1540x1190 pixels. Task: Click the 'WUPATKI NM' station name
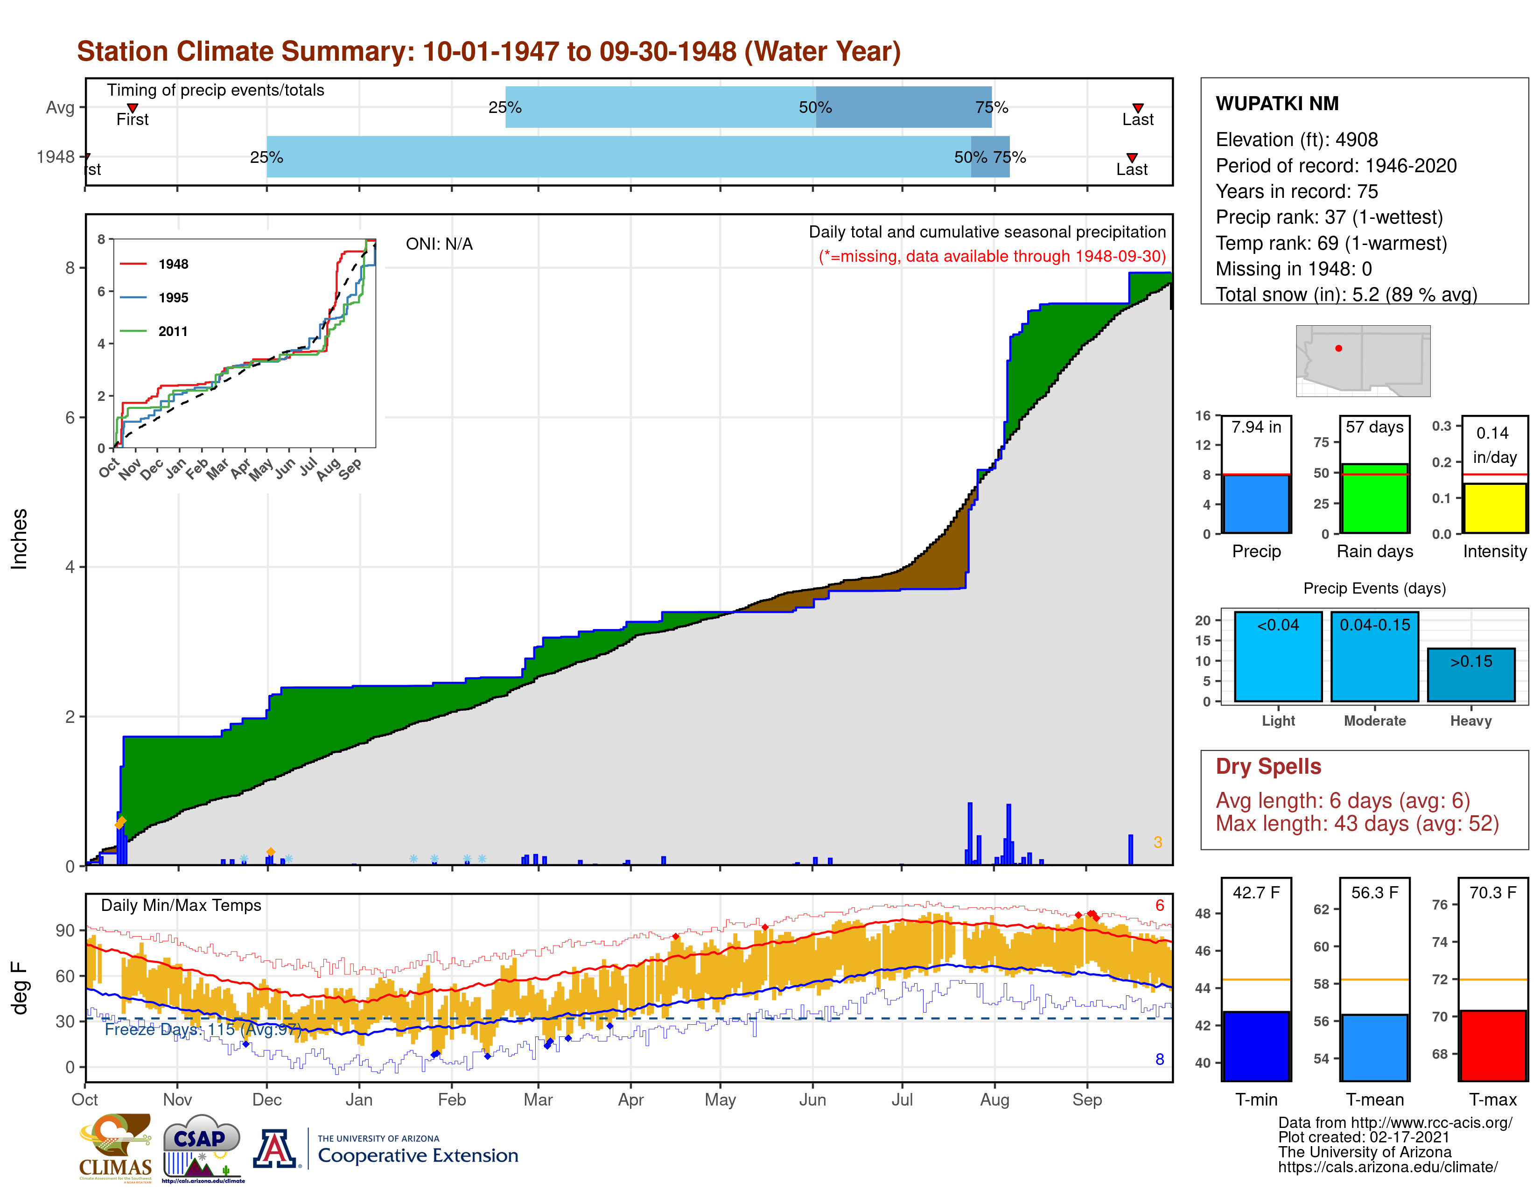pos(1277,104)
